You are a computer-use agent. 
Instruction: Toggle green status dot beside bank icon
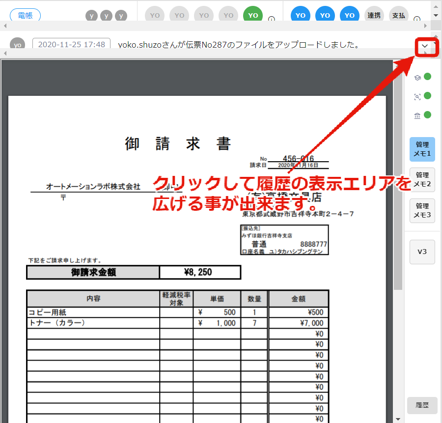point(428,115)
